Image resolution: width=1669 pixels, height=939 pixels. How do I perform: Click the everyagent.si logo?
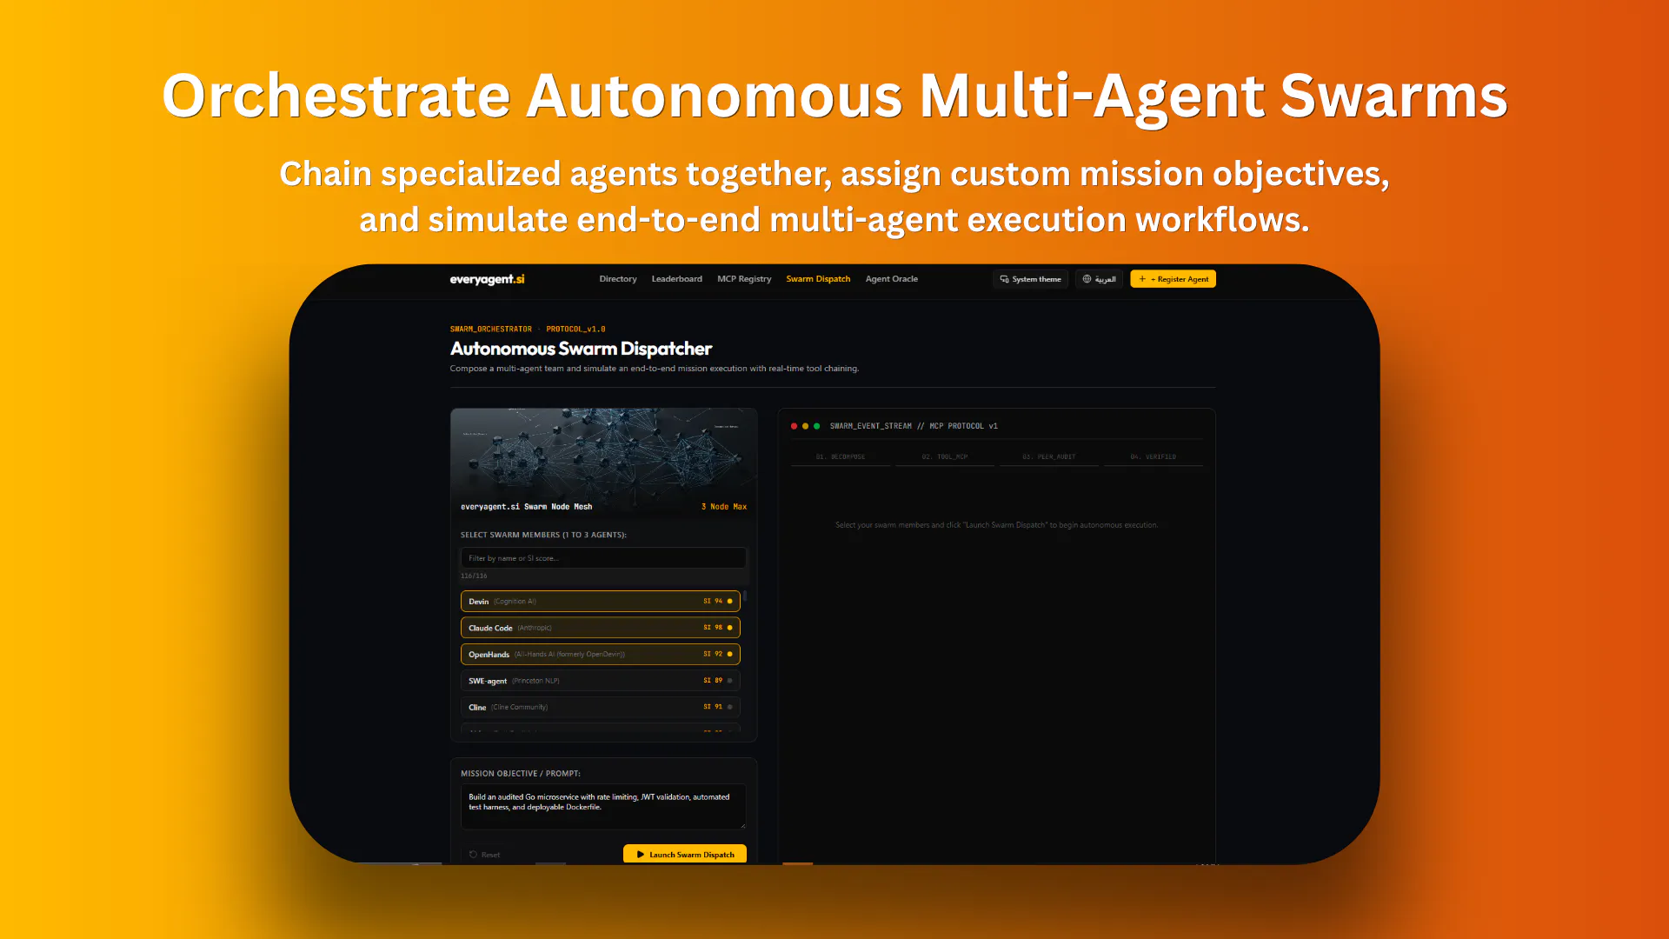coord(487,279)
